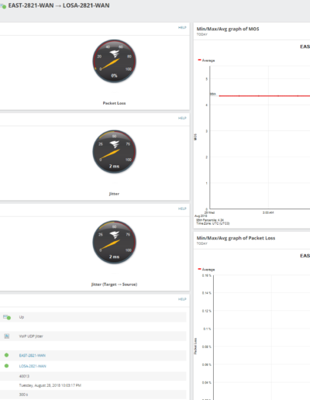Click the VoIP UDP Jitter operation type icon
The height and width of the screenshot is (400, 310).
[x=7, y=336]
